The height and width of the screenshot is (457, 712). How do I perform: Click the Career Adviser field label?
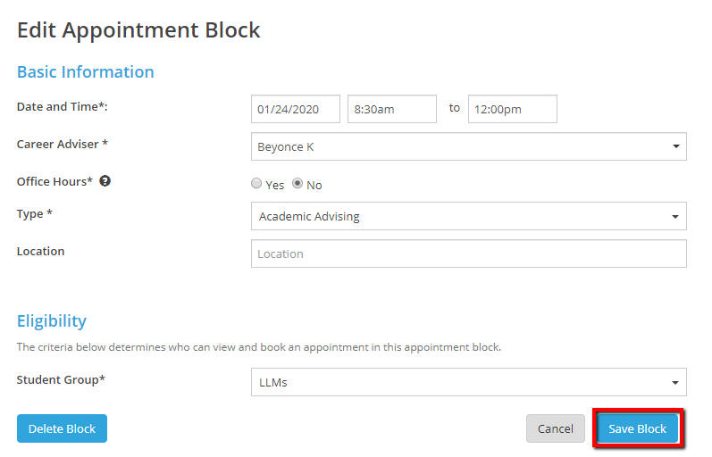(x=63, y=144)
